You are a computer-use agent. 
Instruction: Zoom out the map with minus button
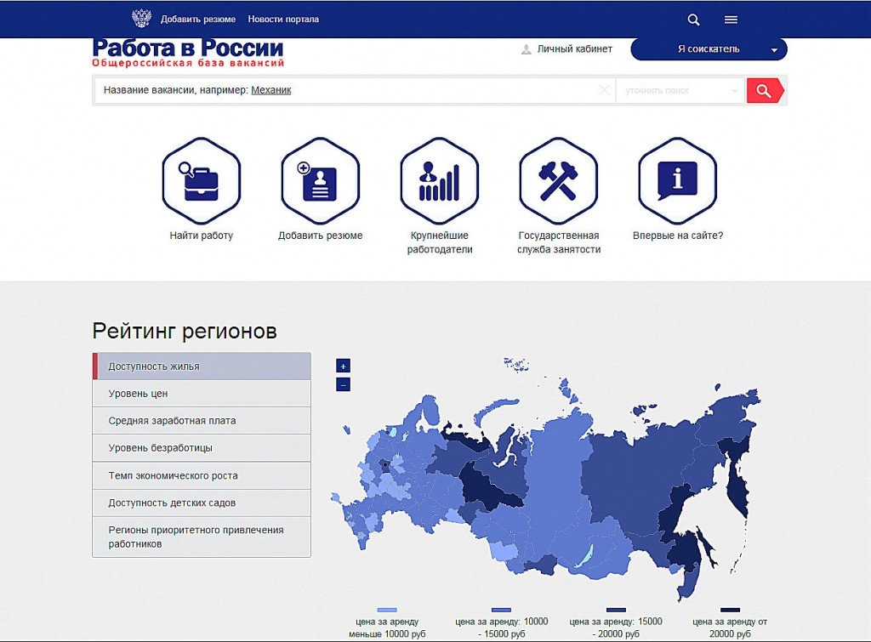tap(344, 384)
